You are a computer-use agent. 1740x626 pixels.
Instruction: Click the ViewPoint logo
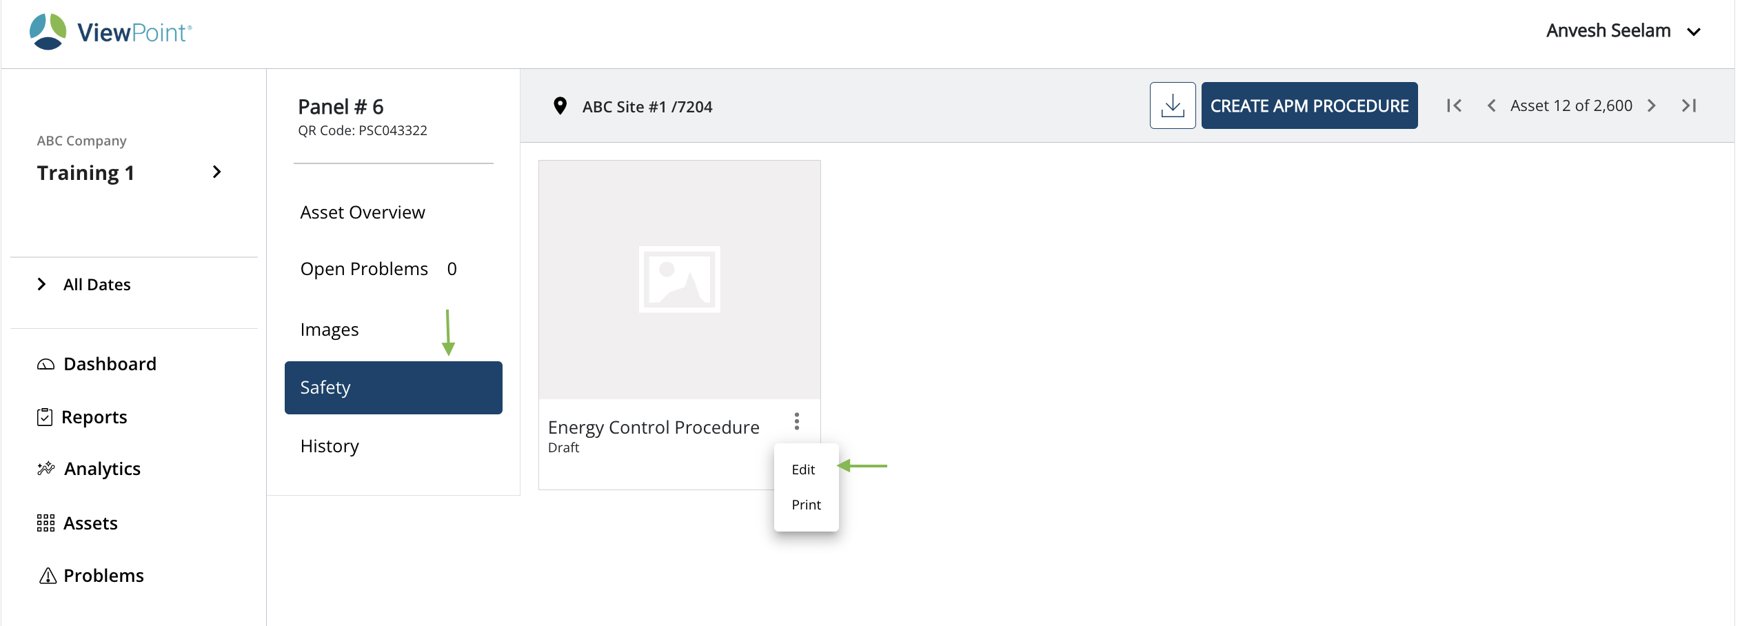[111, 32]
